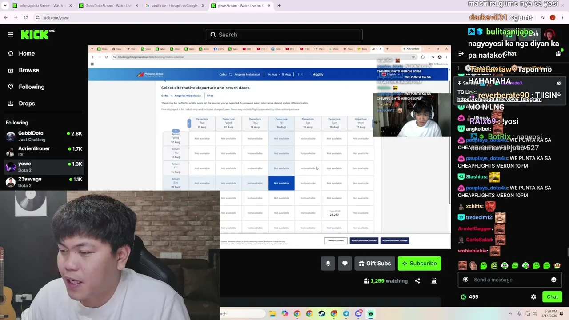Reload the kick.com page
The width and height of the screenshot is (569, 320).
click(26, 18)
